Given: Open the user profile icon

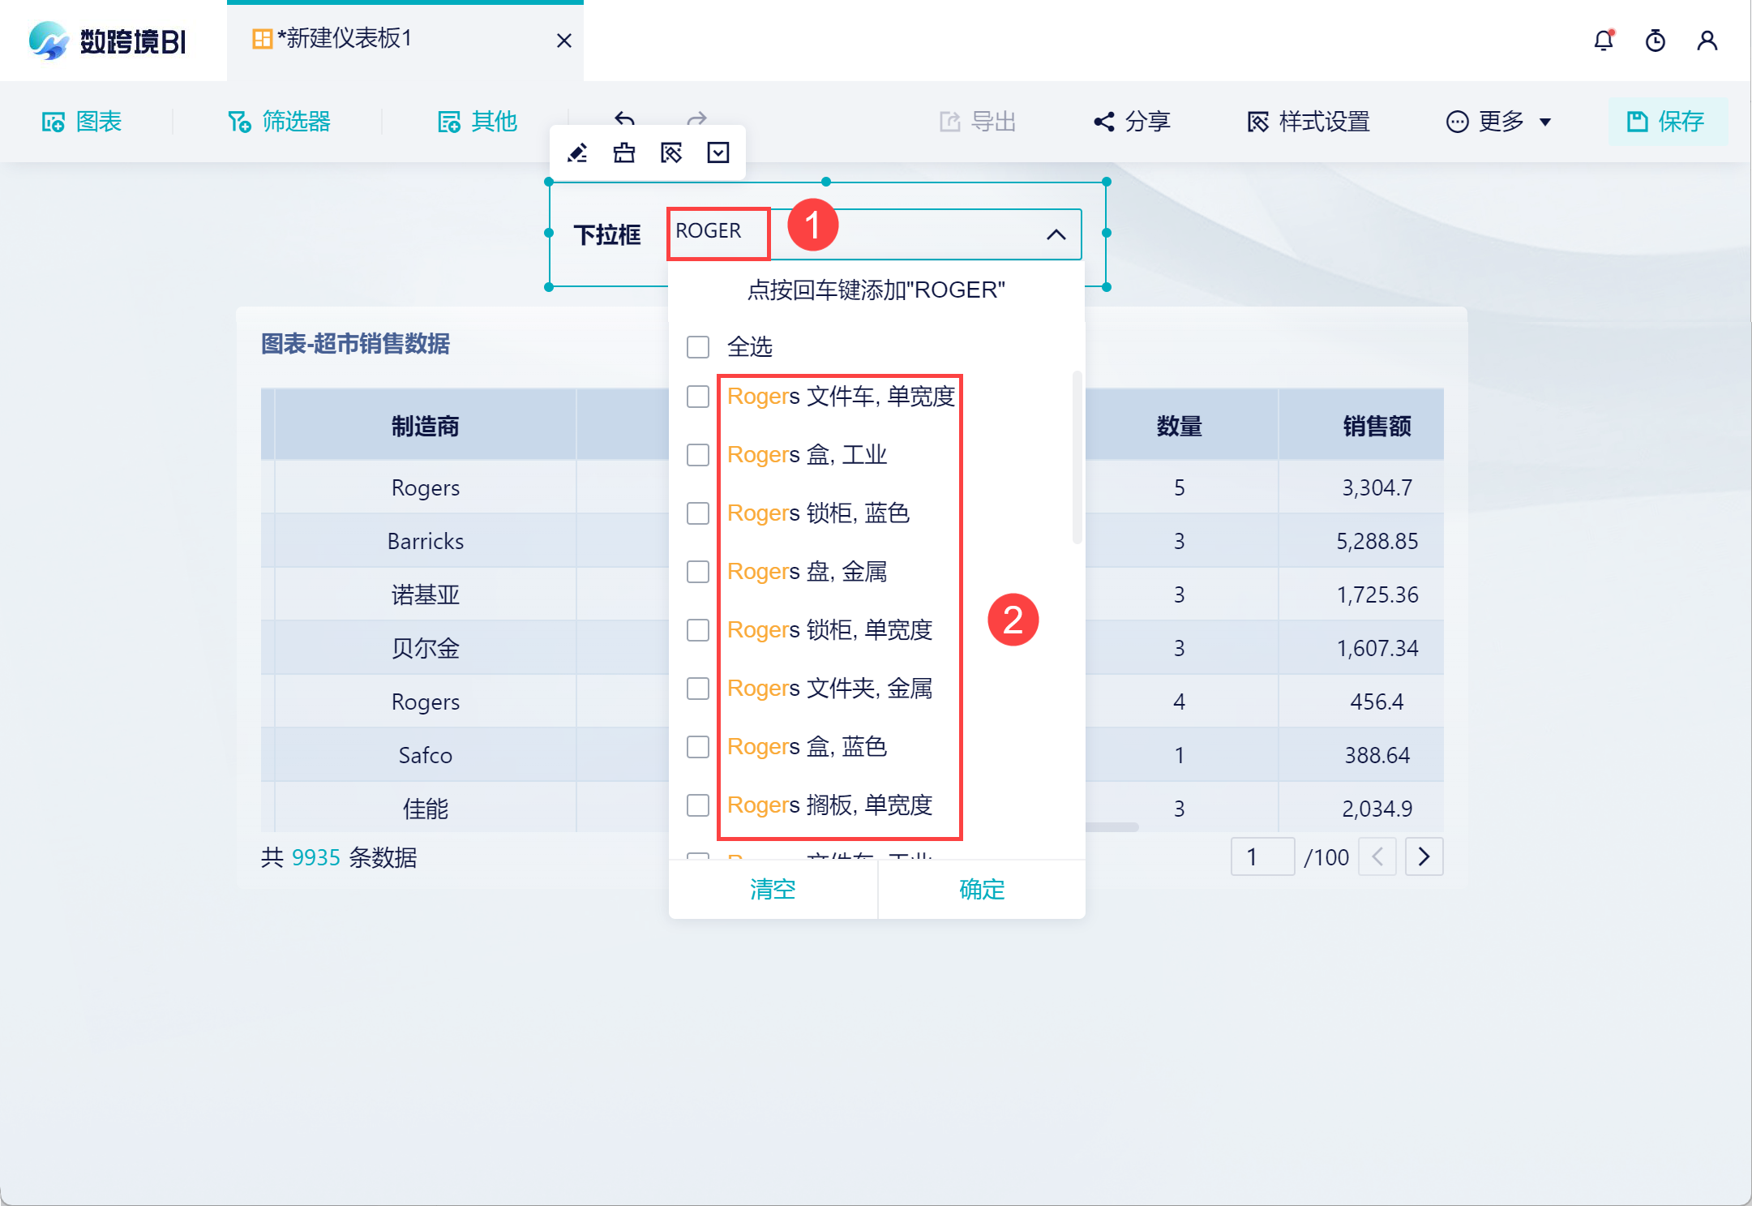Looking at the screenshot, I should coord(1707,41).
